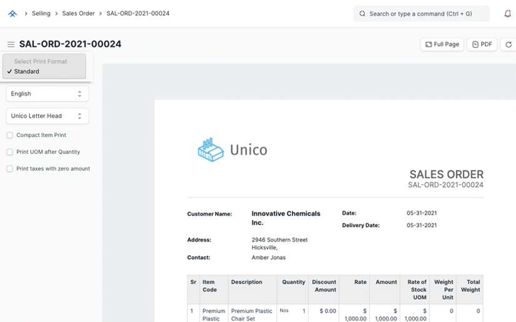Check Print UOM after Quantity
516x322 pixels.
point(10,152)
